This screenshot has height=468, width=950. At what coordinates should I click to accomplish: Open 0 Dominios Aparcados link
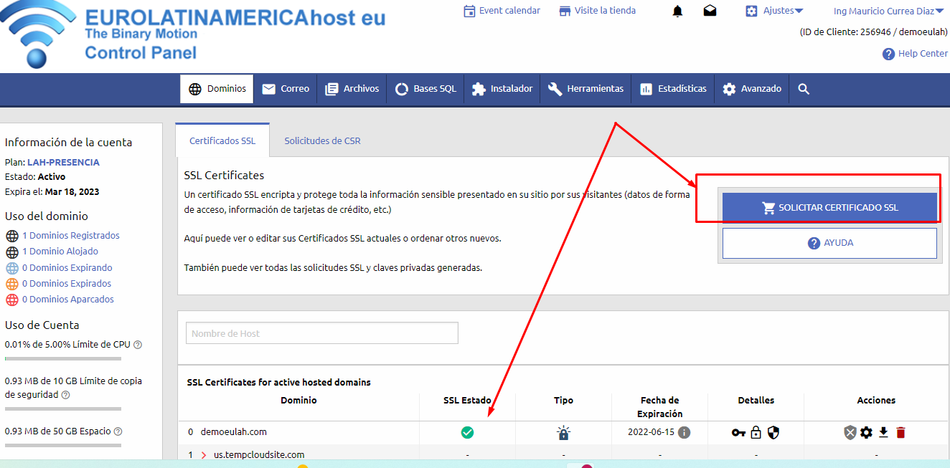[x=68, y=299]
